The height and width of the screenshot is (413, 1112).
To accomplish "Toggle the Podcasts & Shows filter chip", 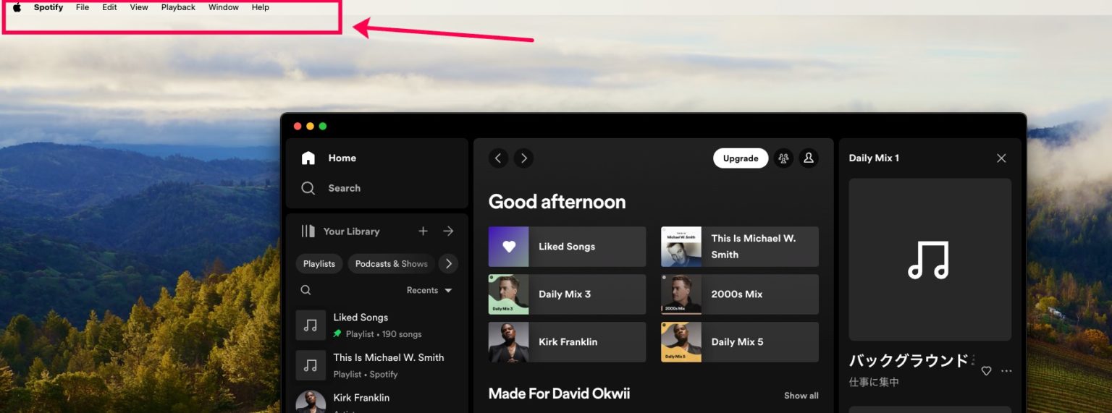I will tap(392, 264).
